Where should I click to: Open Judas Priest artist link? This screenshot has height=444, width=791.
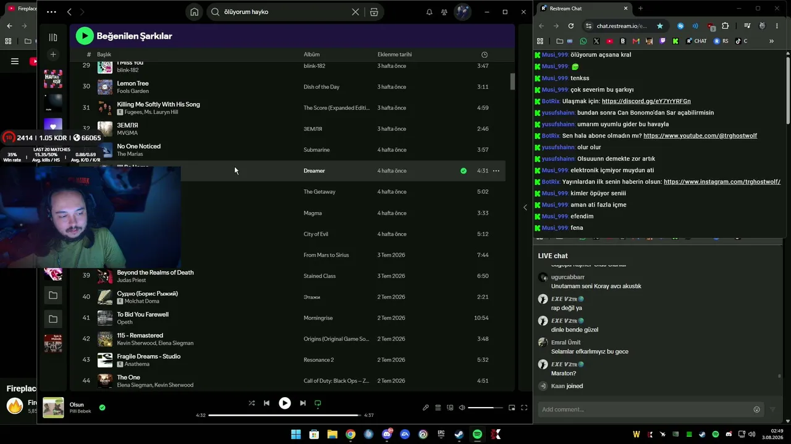pos(132,280)
